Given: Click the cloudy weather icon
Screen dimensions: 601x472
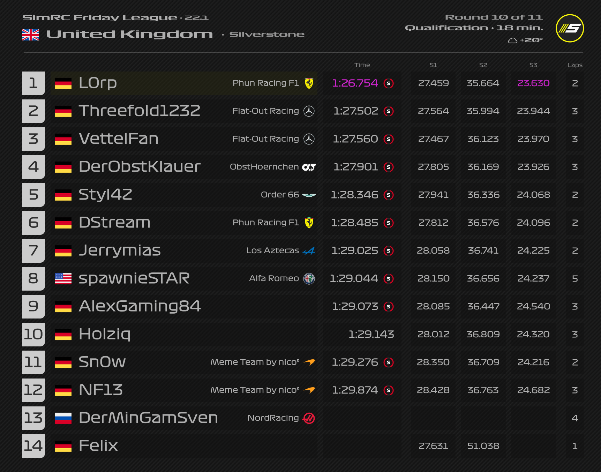Looking at the screenshot, I should 513,40.
